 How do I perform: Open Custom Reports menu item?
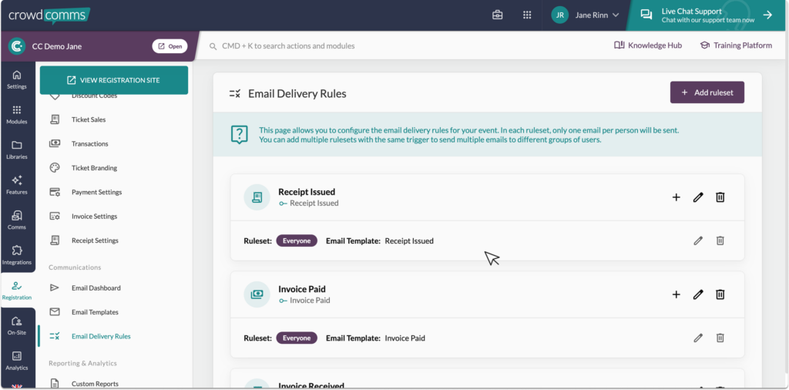point(95,384)
